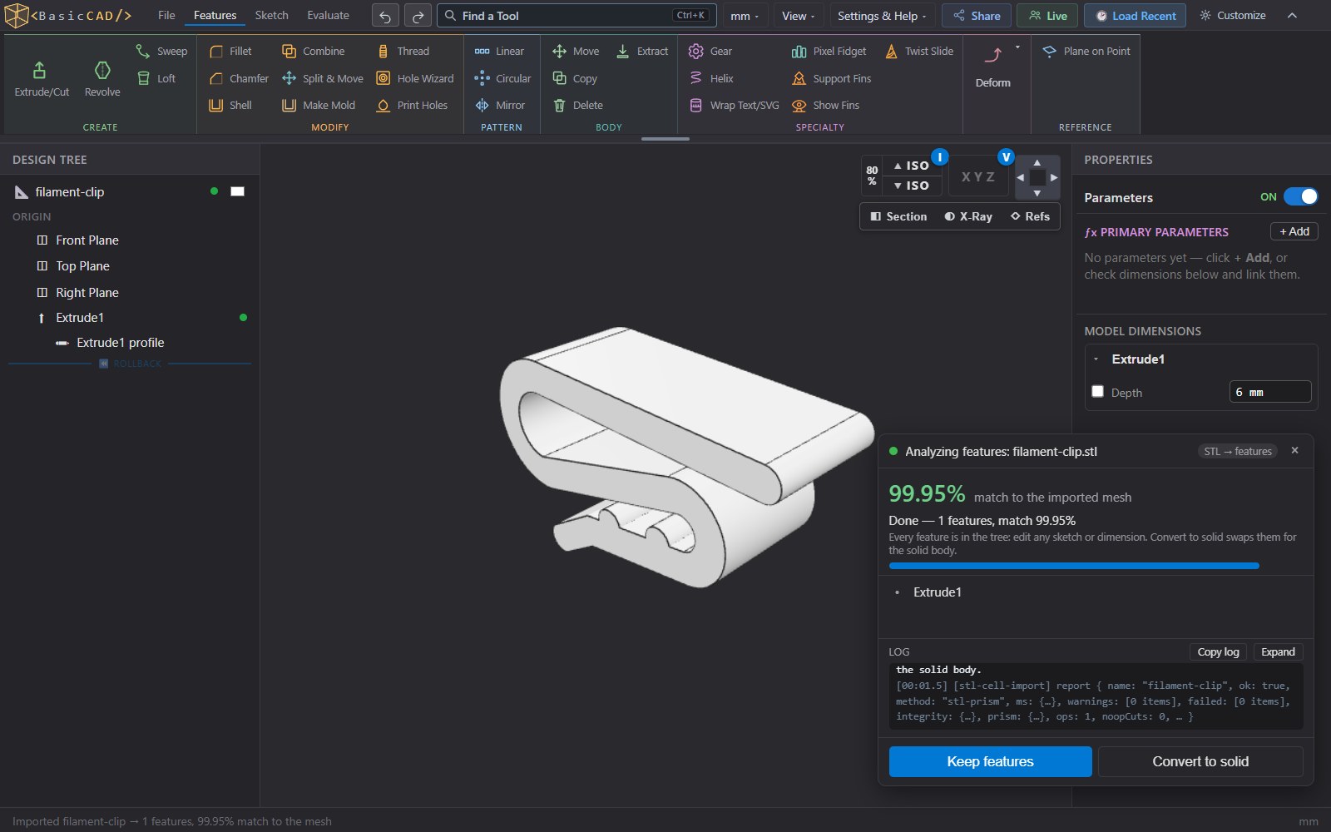The width and height of the screenshot is (1331, 832).
Task: Click Show Fins
Action: pyautogui.click(x=826, y=105)
